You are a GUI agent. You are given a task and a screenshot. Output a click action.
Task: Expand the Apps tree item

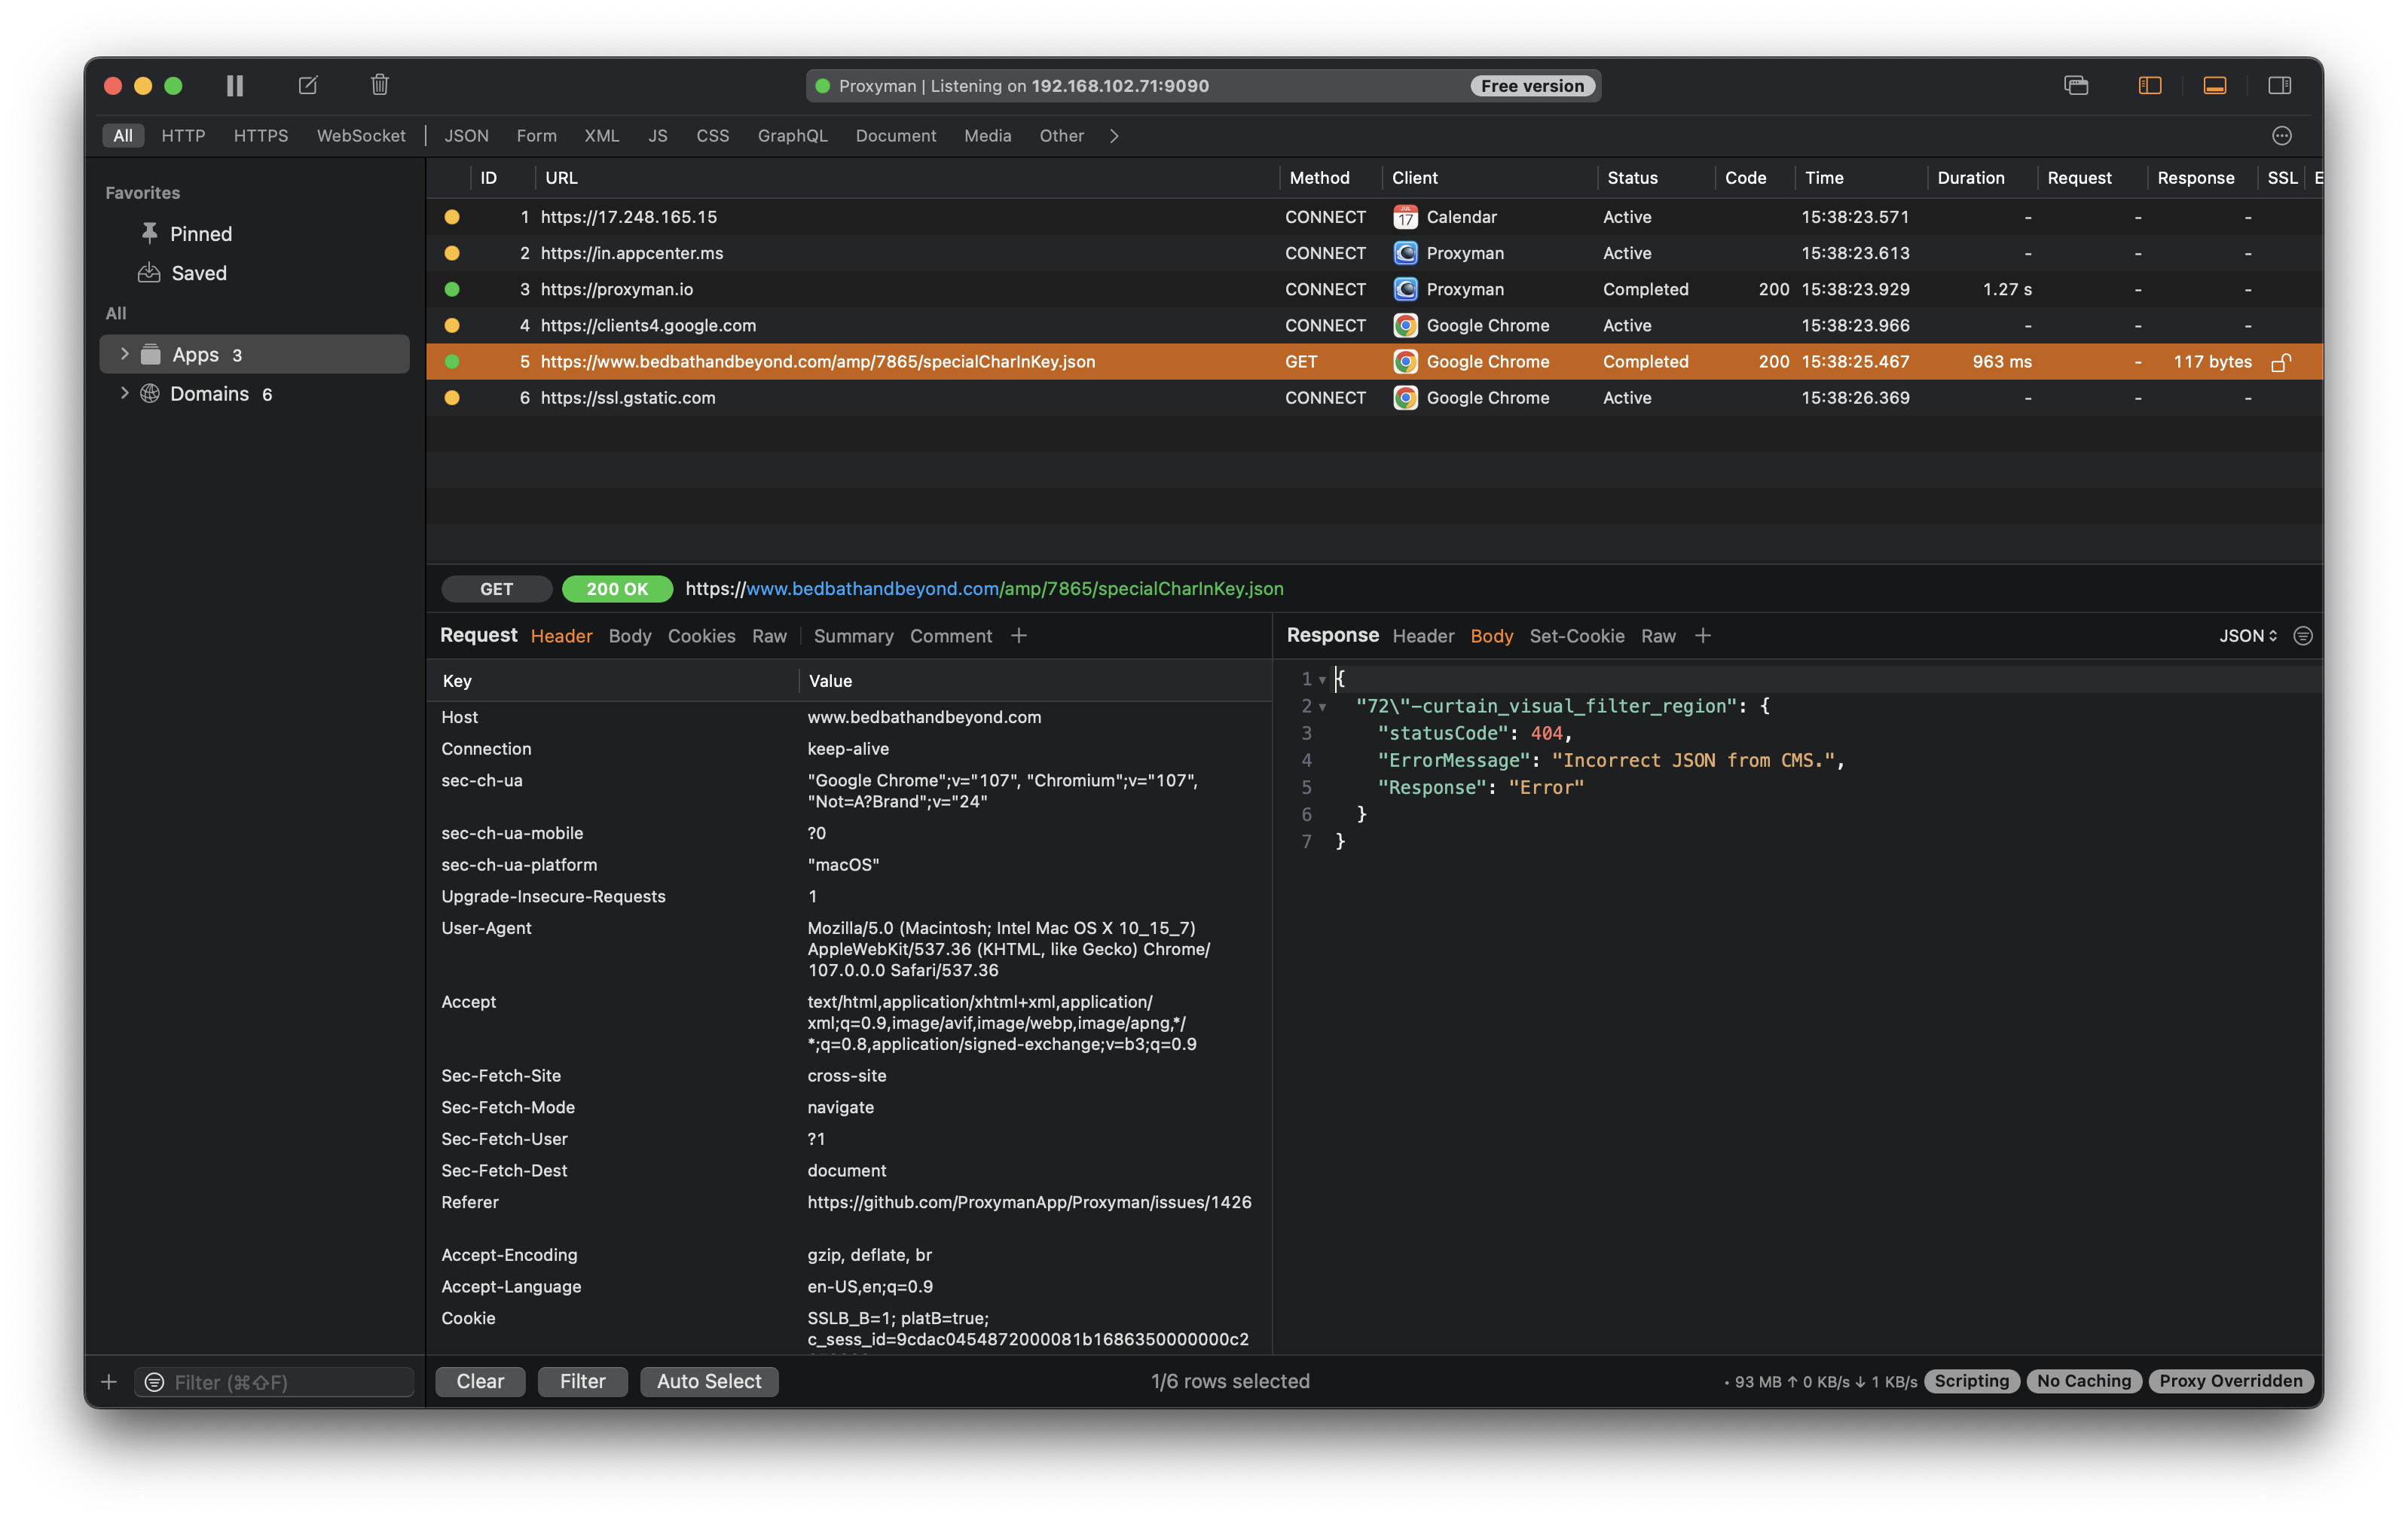(124, 354)
